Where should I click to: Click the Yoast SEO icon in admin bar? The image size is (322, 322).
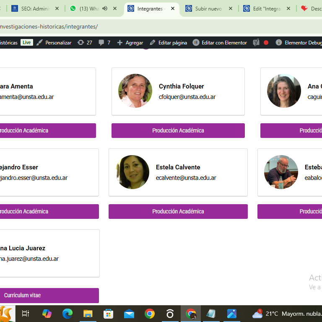click(x=256, y=42)
